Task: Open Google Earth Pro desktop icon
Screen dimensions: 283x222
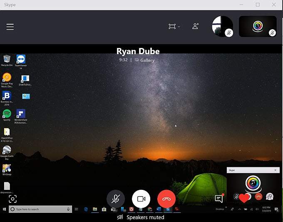Action: point(7,153)
